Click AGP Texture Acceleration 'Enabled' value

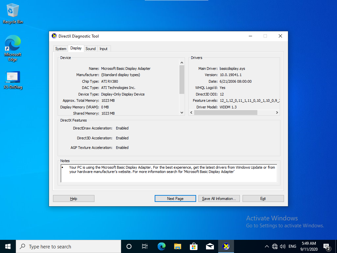coord(122,148)
